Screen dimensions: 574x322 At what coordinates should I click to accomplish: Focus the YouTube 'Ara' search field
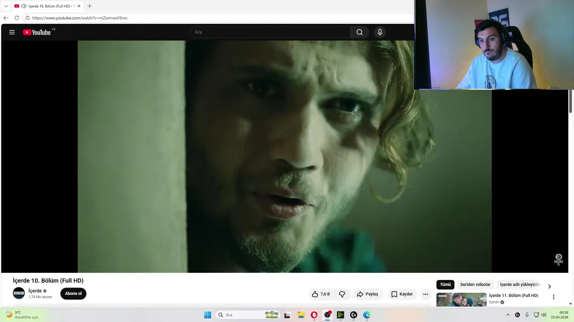[x=270, y=32]
